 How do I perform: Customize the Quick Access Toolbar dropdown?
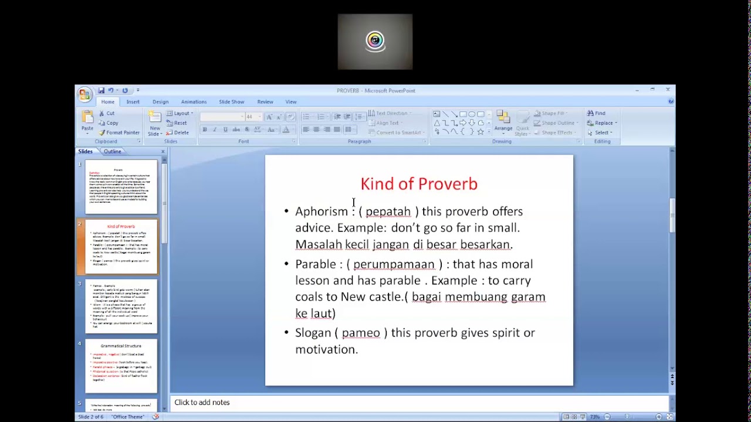pos(138,90)
